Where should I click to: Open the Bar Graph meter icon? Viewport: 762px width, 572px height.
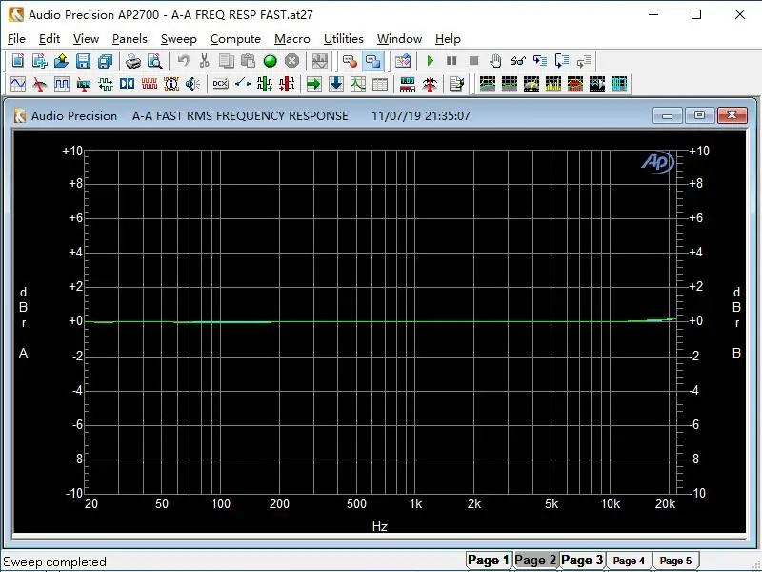(408, 84)
